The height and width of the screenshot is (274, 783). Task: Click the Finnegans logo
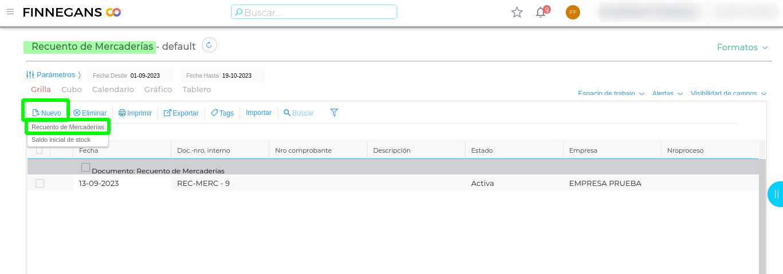pyautogui.click(x=72, y=12)
